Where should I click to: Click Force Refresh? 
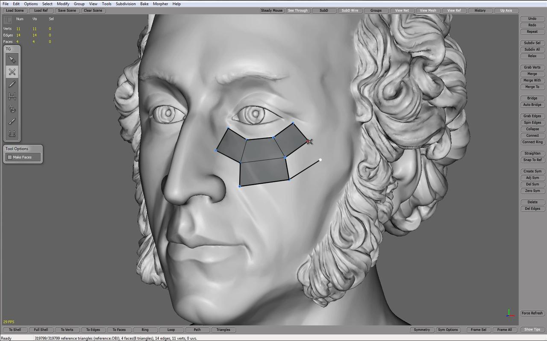(x=532, y=313)
